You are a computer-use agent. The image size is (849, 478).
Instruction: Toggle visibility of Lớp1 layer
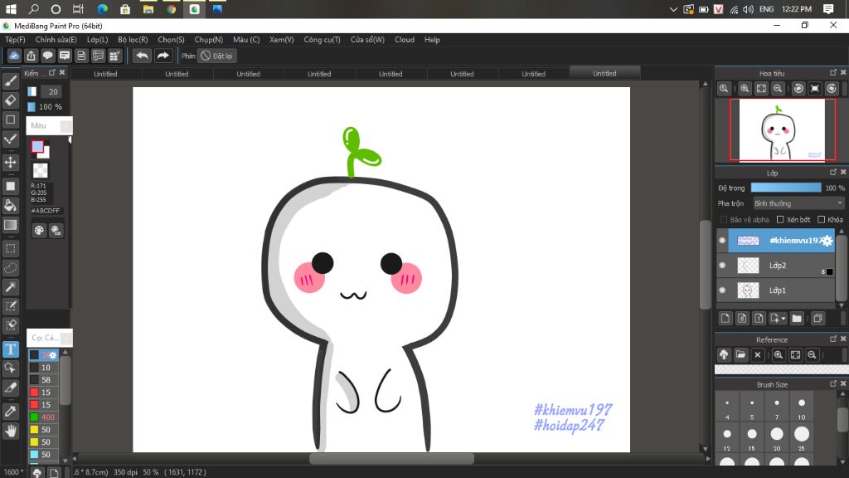[x=722, y=290]
